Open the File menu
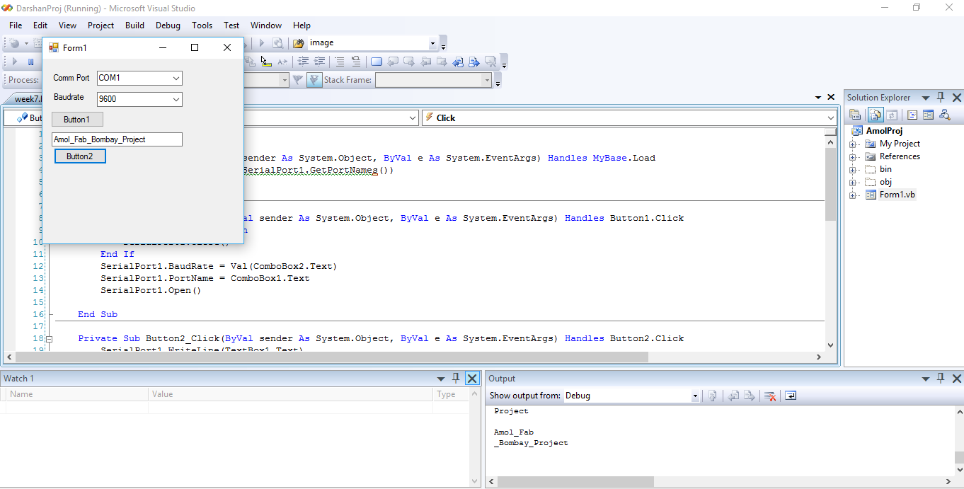This screenshot has height=489, width=964. click(x=16, y=25)
